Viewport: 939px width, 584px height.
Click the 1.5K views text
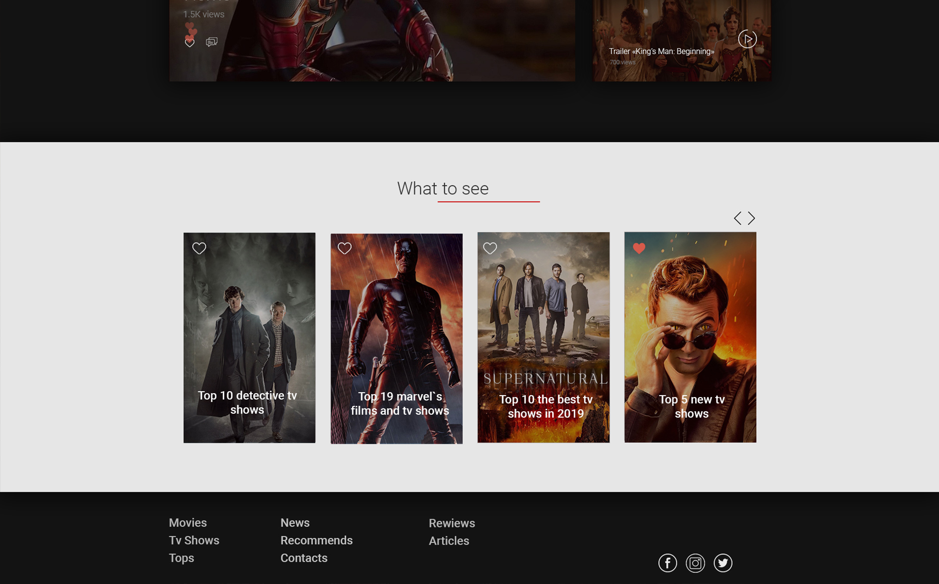coord(203,15)
